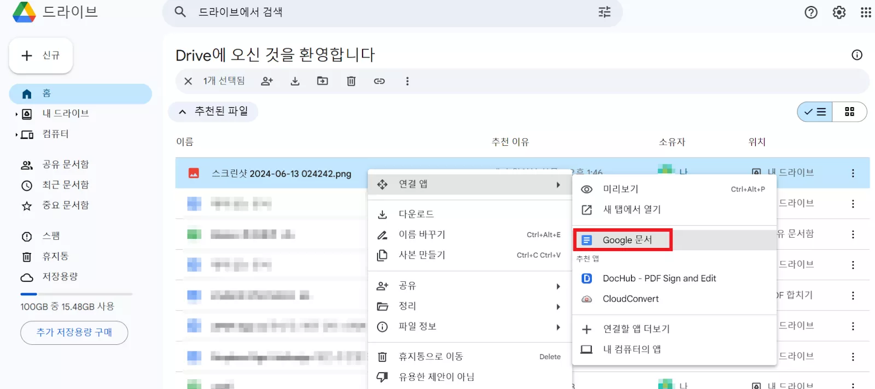Click the Google Drive logo
The height and width of the screenshot is (389, 875).
[x=24, y=12]
